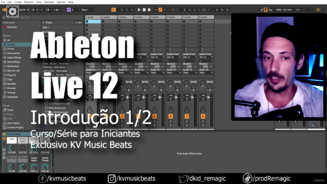Image resolution: width=327 pixels, height=184 pixels.
Task: Open the Create menu
Action: click(x=18, y=2)
